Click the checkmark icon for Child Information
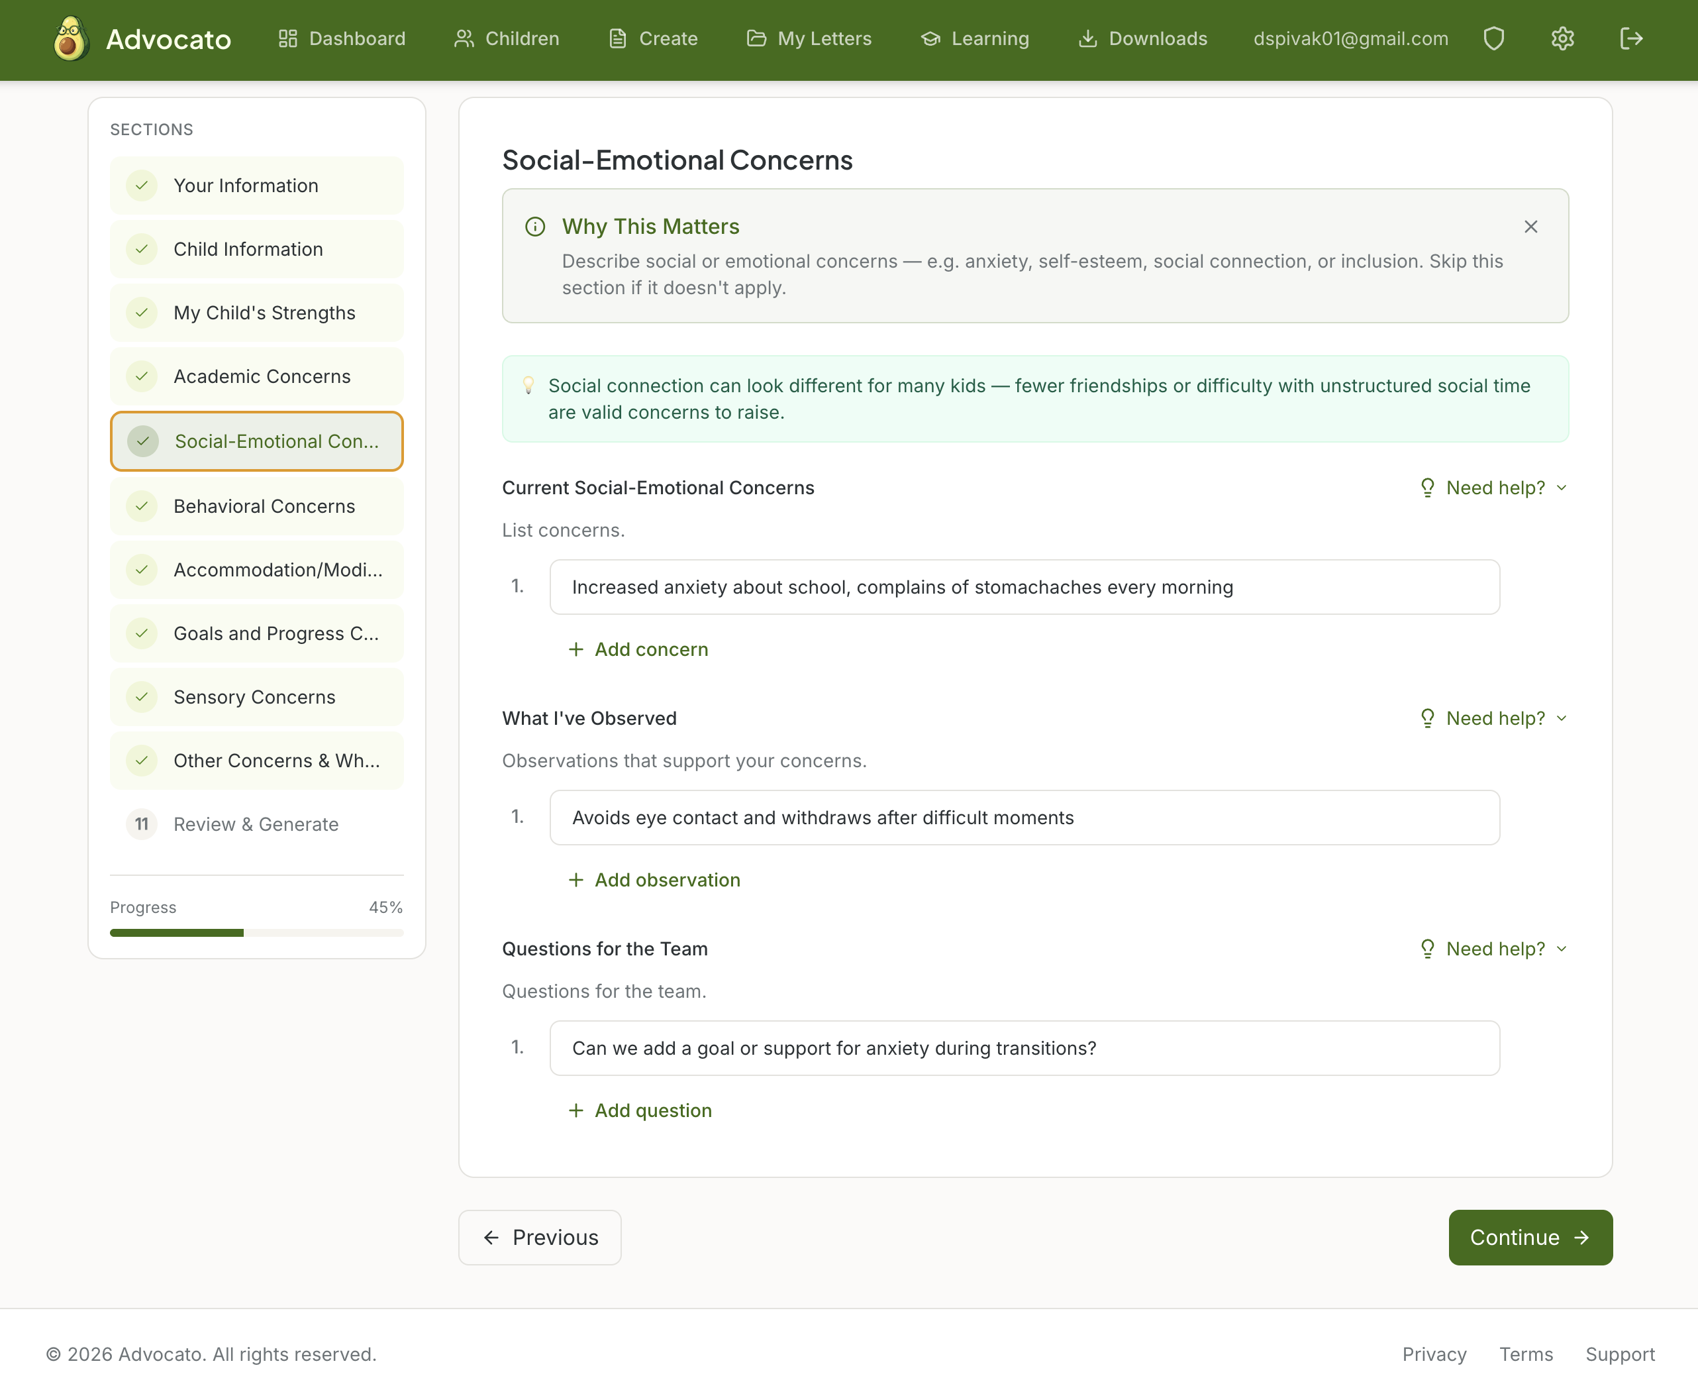1698x1390 pixels. pyautogui.click(x=142, y=249)
